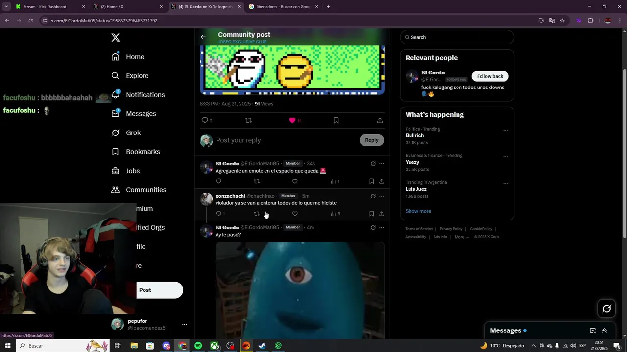
Task: Bookmark the main post
Action: coord(336,120)
